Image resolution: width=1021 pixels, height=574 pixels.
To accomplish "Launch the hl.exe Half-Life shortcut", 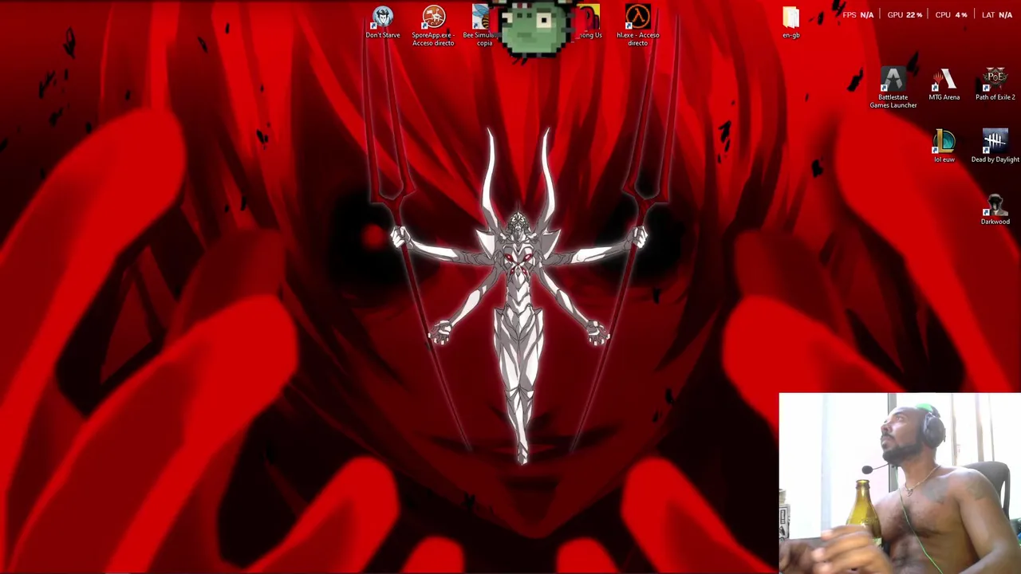I will 638,26.
